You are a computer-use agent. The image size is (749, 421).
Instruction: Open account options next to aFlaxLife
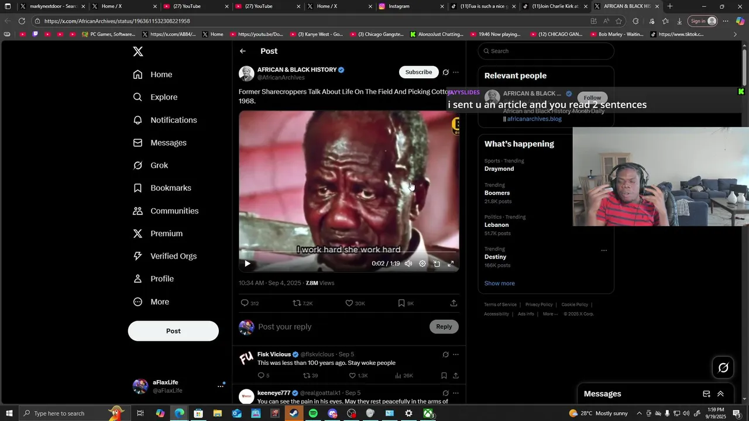(x=221, y=386)
